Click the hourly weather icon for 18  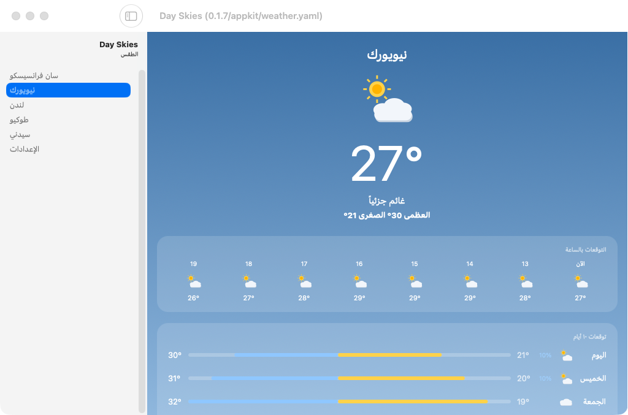coord(249,281)
